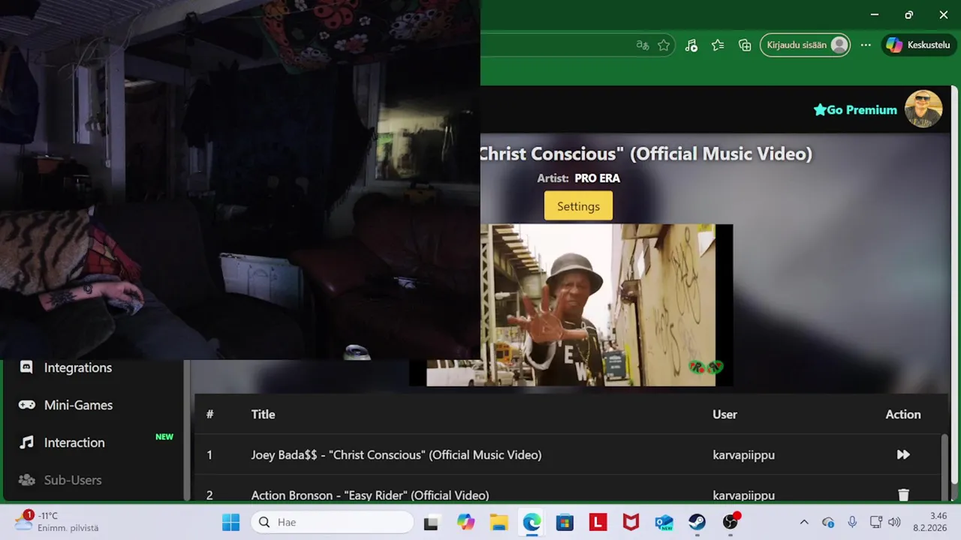Delete the Action Bronson Easy Rider entry

tap(903, 495)
